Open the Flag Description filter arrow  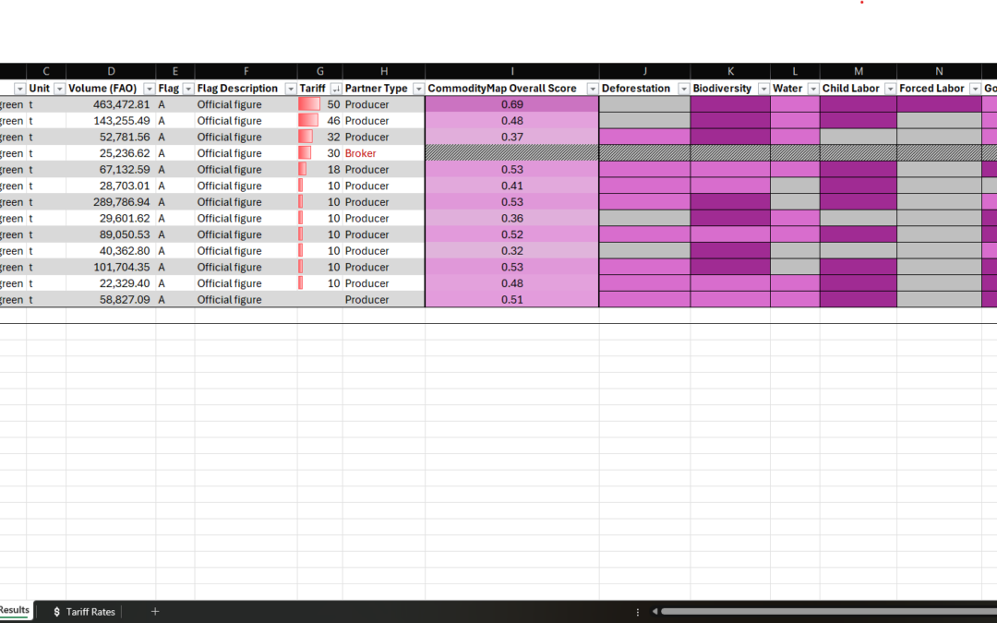290,89
